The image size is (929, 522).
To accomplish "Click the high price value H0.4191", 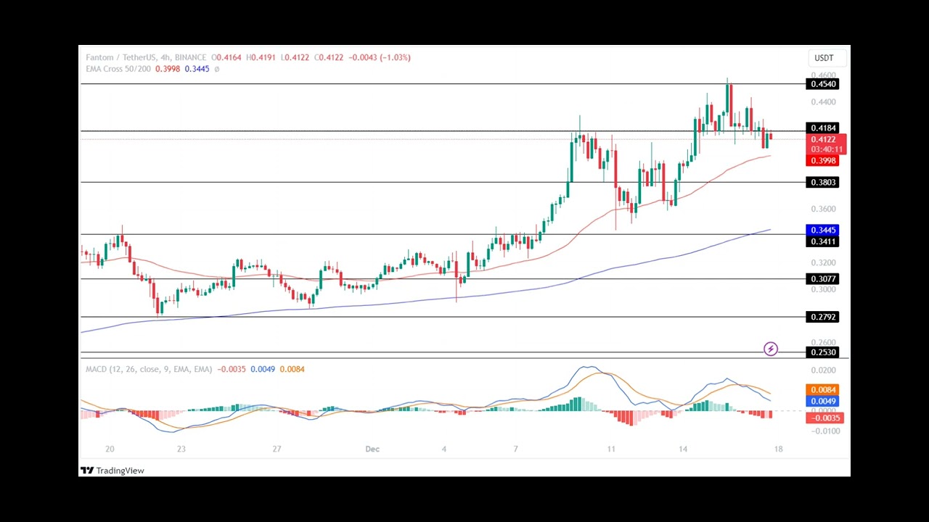I will click(x=262, y=57).
